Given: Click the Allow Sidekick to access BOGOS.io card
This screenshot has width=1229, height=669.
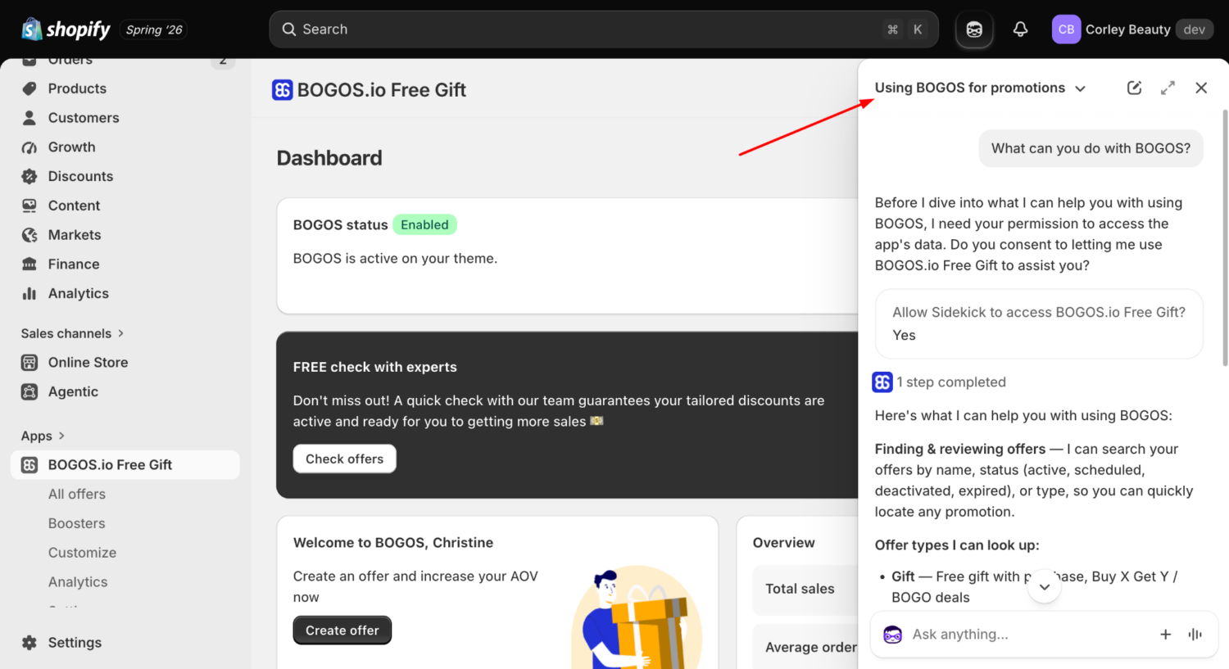Looking at the screenshot, I should [x=1039, y=323].
